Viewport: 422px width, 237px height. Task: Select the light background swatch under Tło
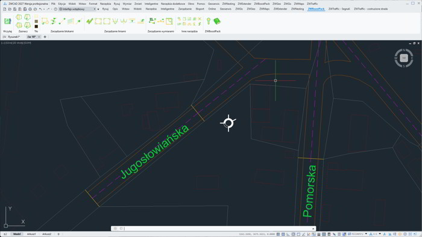(36, 17)
